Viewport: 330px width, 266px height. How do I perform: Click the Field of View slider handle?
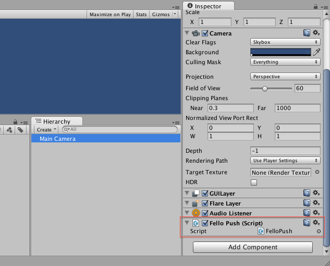click(265, 89)
